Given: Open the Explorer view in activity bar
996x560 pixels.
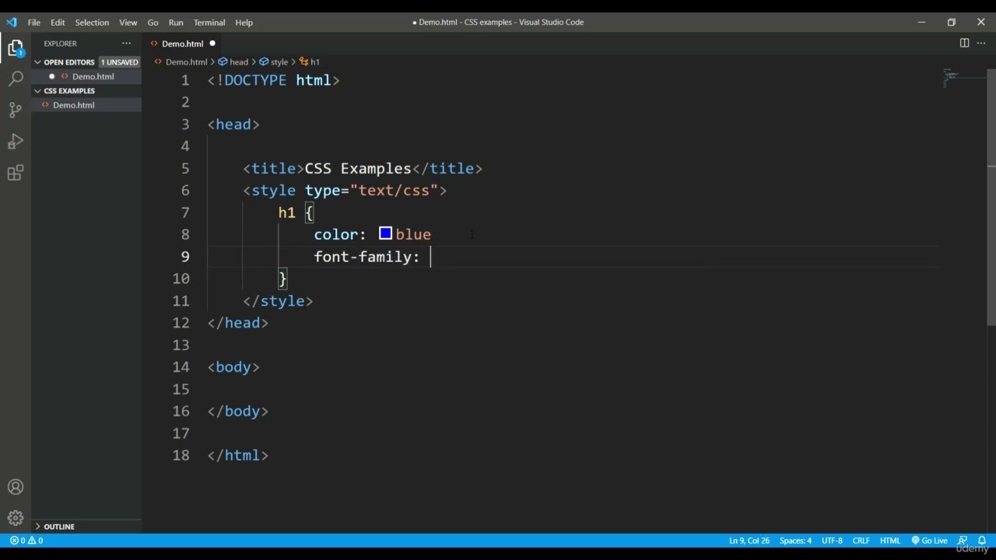Looking at the screenshot, I should click(x=16, y=48).
